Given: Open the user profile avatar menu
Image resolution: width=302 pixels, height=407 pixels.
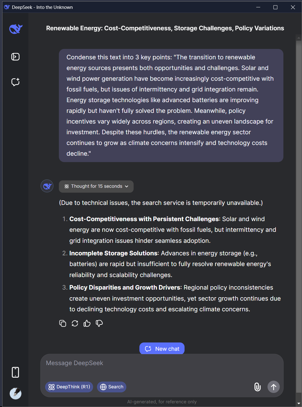Looking at the screenshot, I should click(16, 394).
